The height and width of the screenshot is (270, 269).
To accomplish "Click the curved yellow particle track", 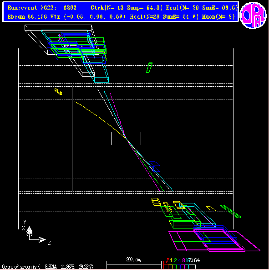I will pos(100,119).
